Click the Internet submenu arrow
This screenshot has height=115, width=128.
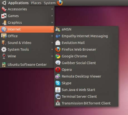(52, 29)
